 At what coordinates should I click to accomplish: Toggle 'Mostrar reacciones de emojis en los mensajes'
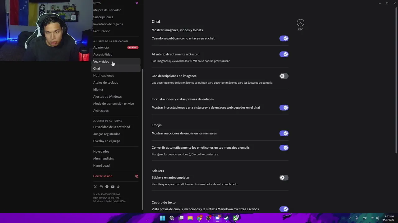(284, 133)
